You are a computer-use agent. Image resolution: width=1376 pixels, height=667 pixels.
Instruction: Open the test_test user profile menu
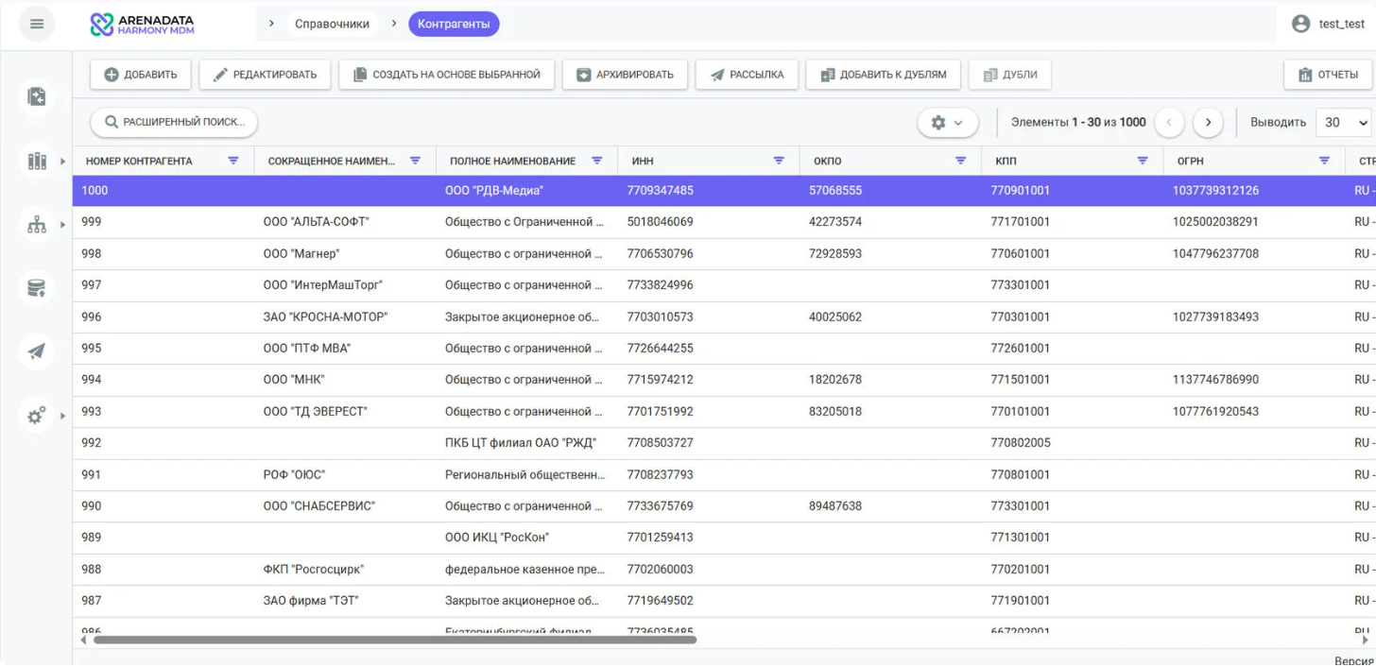1328,24
